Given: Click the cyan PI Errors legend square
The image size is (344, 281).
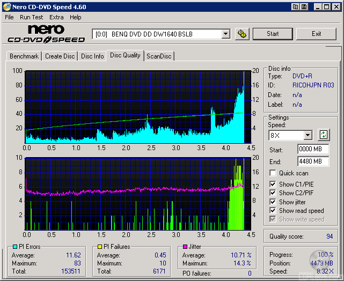Looking at the screenshot, I should pos(14,247).
